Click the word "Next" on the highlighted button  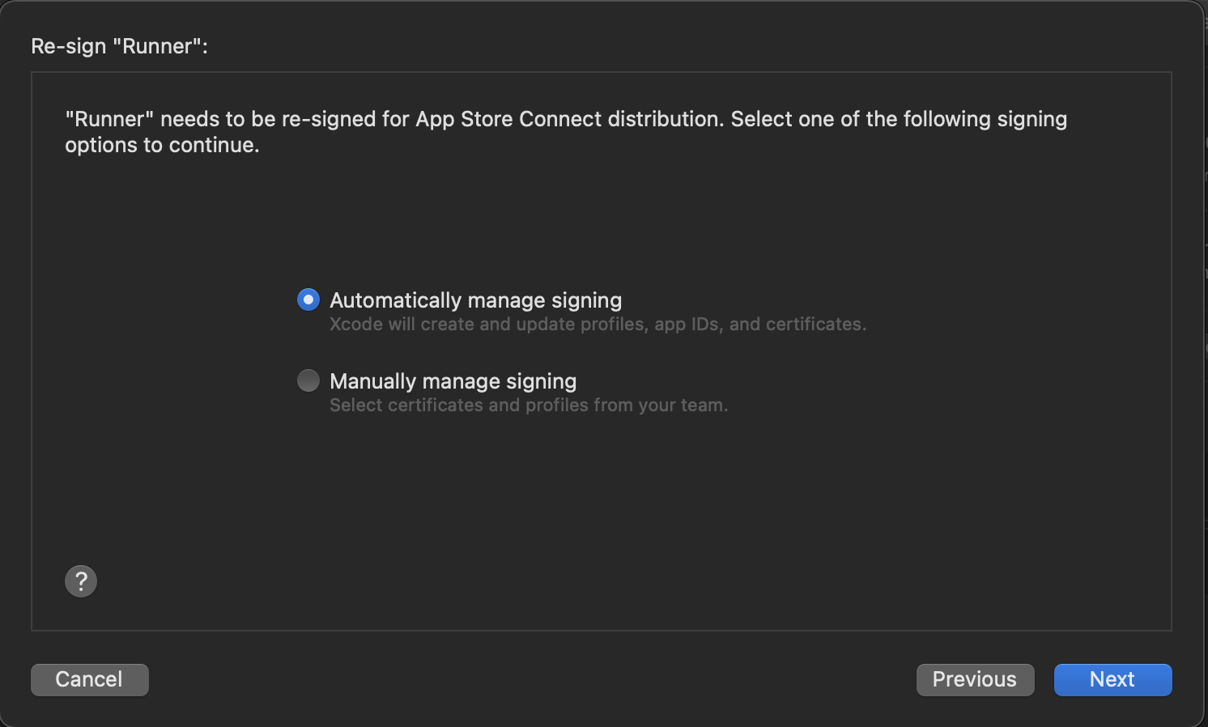coord(1112,679)
